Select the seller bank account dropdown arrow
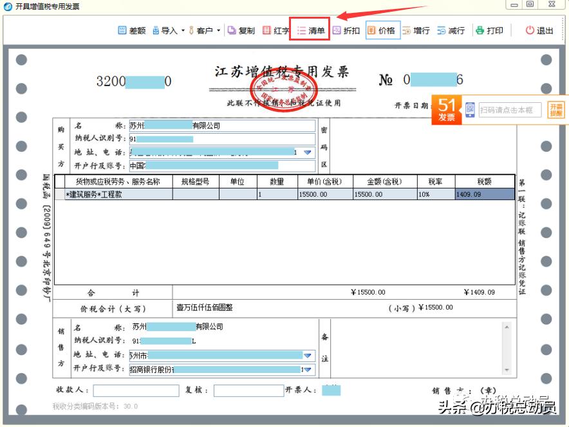 coord(306,370)
